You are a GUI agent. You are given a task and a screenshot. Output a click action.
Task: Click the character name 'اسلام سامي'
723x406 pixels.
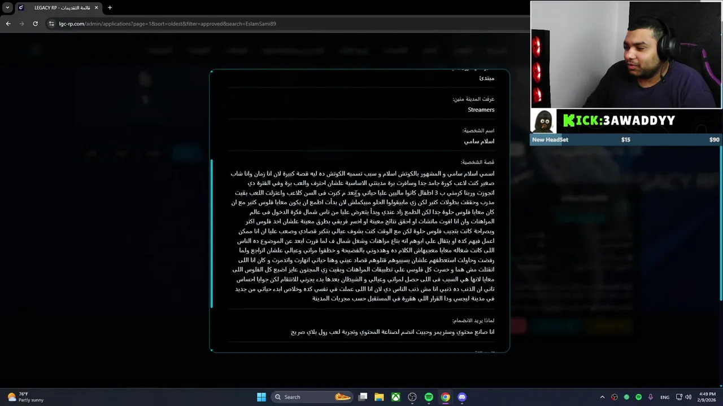479,142
